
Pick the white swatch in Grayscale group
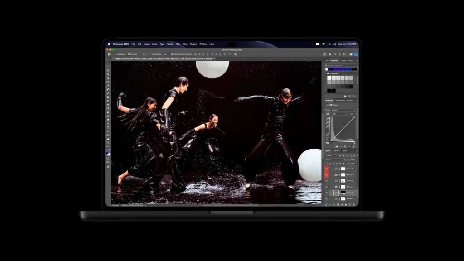[329, 78]
